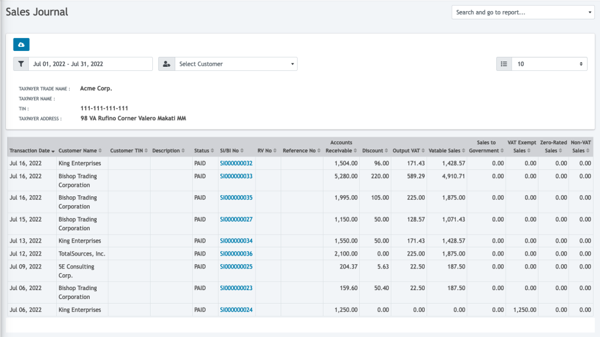The image size is (600, 337).
Task: Open invoice SI000000024 link
Action: coord(236,310)
